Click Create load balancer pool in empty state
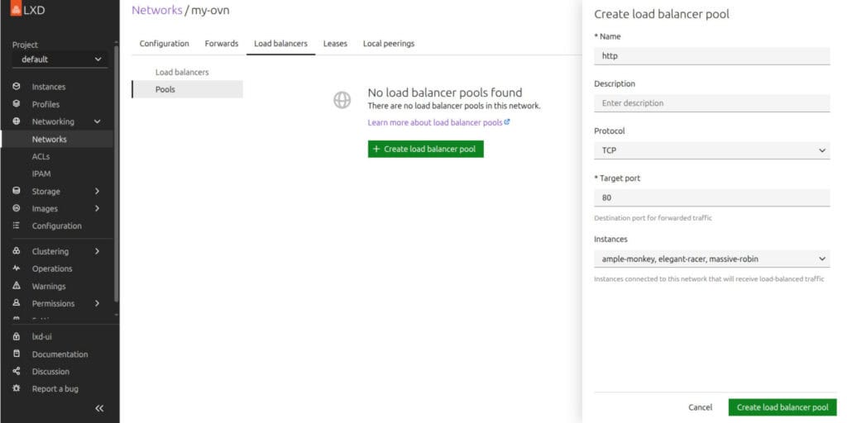The width and height of the screenshot is (847, 423). (x=426, y=149)
